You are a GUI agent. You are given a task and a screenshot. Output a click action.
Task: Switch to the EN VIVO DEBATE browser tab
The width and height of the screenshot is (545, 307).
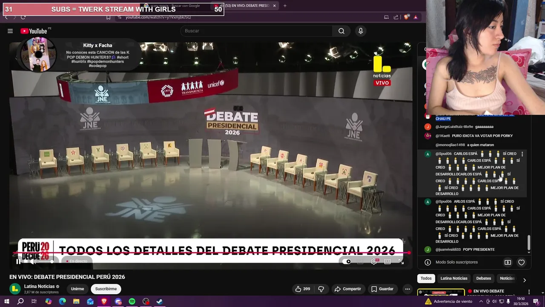coord(245,6)
